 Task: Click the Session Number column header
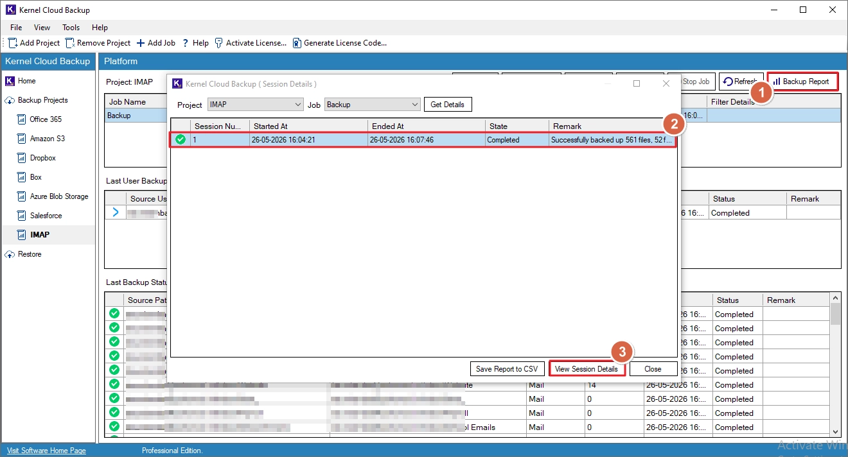(220, 126)
